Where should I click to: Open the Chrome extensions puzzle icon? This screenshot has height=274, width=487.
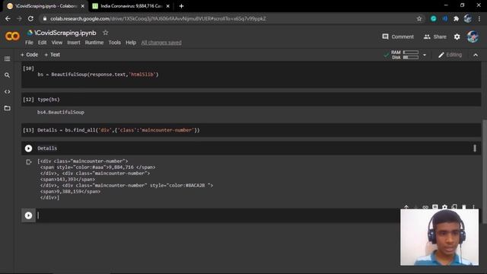457,18
